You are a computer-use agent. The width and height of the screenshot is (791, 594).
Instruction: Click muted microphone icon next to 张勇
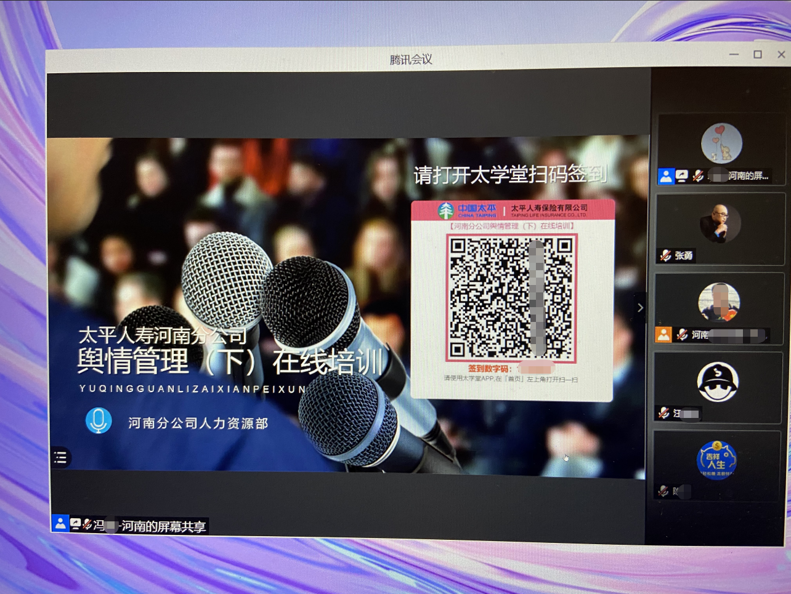(665, 255)
